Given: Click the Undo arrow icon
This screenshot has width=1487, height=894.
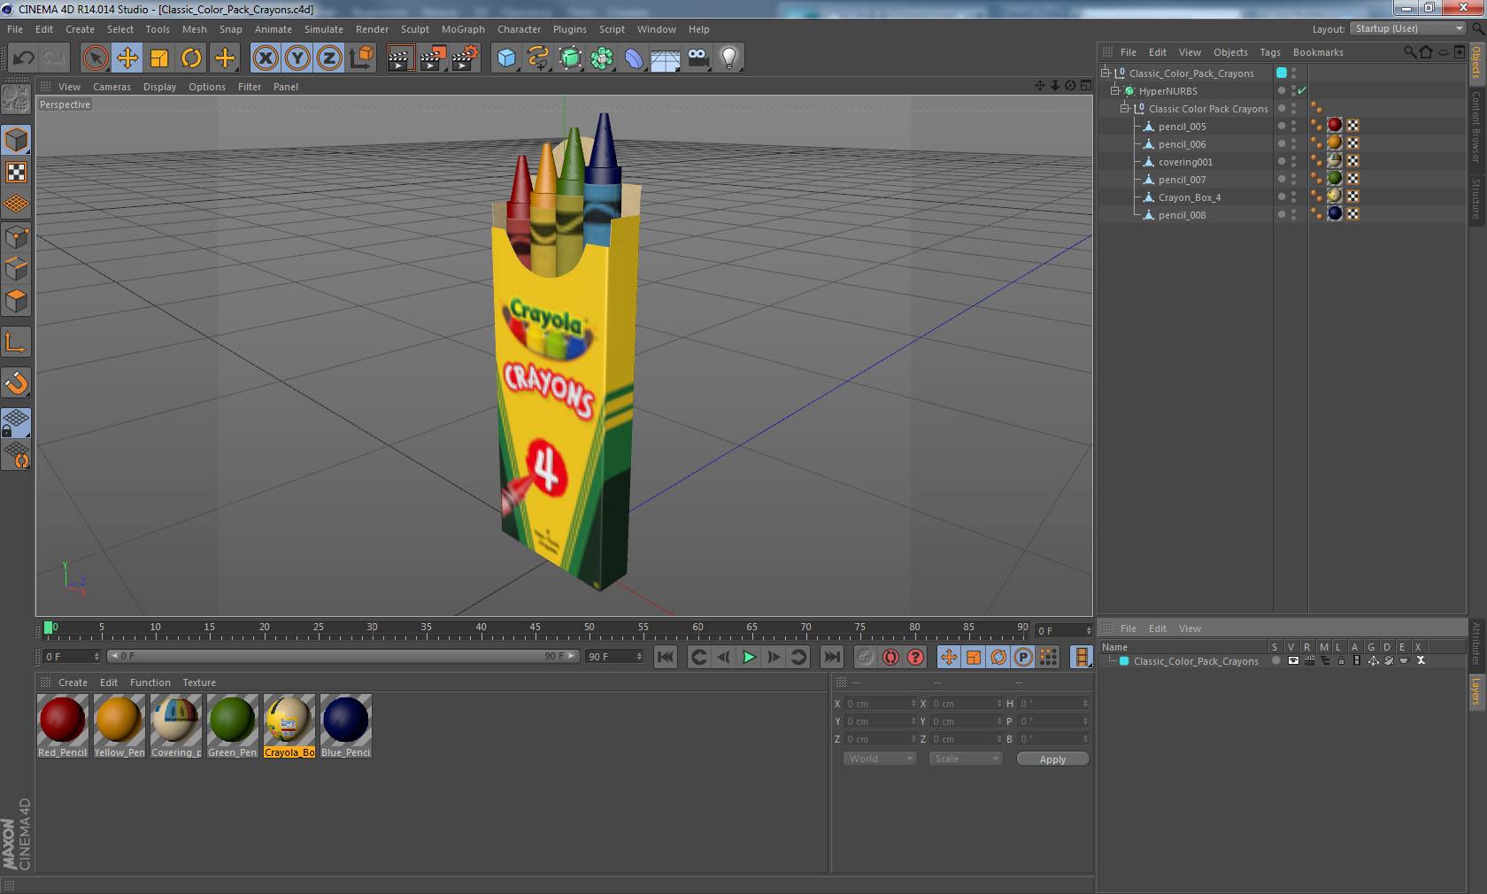Looking at the screenshot, I should tap(24, 58).
